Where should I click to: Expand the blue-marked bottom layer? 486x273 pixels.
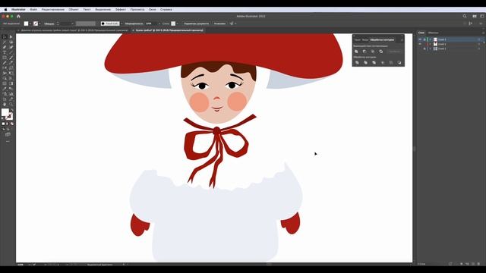click(x=431, y=49)
